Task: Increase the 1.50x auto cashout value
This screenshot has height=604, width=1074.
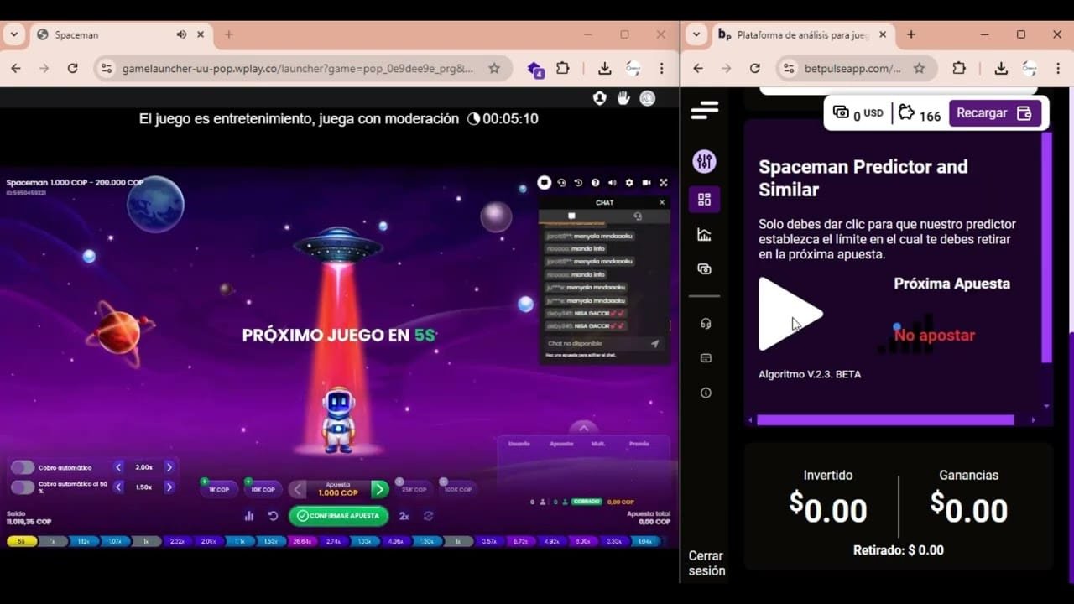Action: pos(169,487)
